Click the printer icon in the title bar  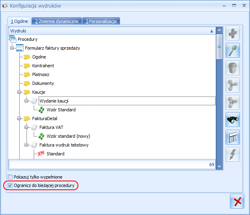(x=5, y=6)
